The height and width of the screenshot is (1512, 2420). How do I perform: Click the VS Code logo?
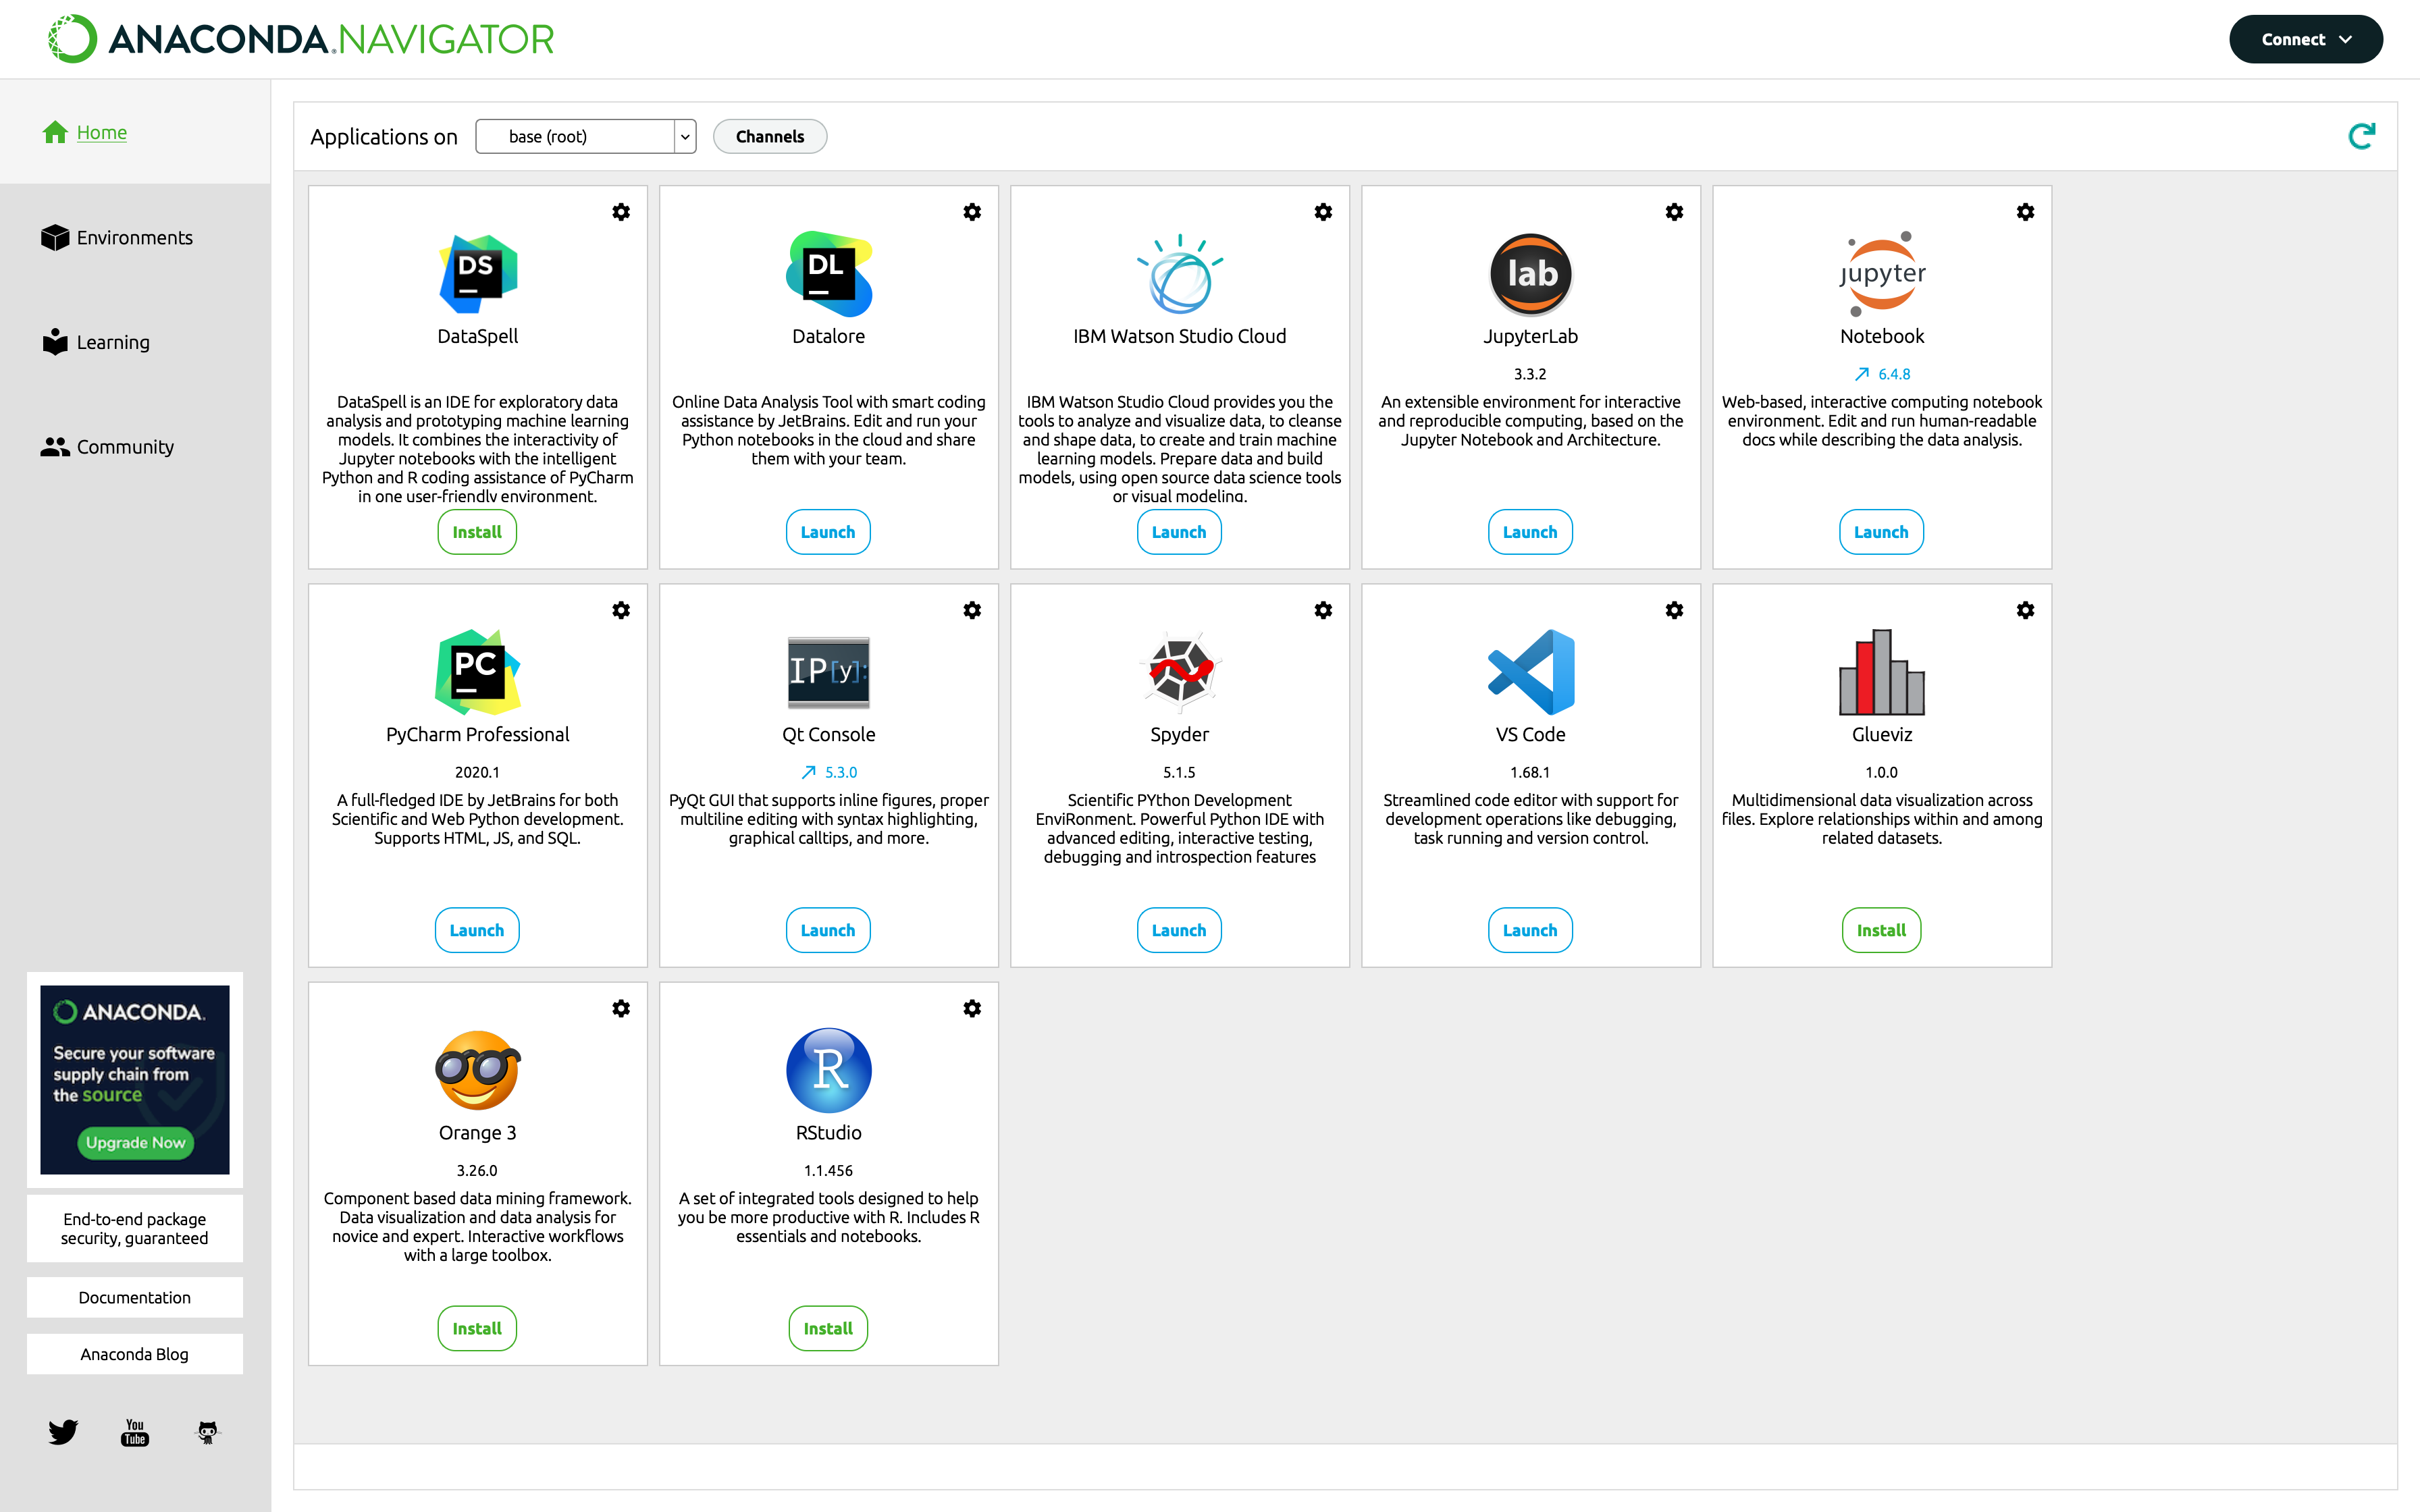click(1531, 671)
